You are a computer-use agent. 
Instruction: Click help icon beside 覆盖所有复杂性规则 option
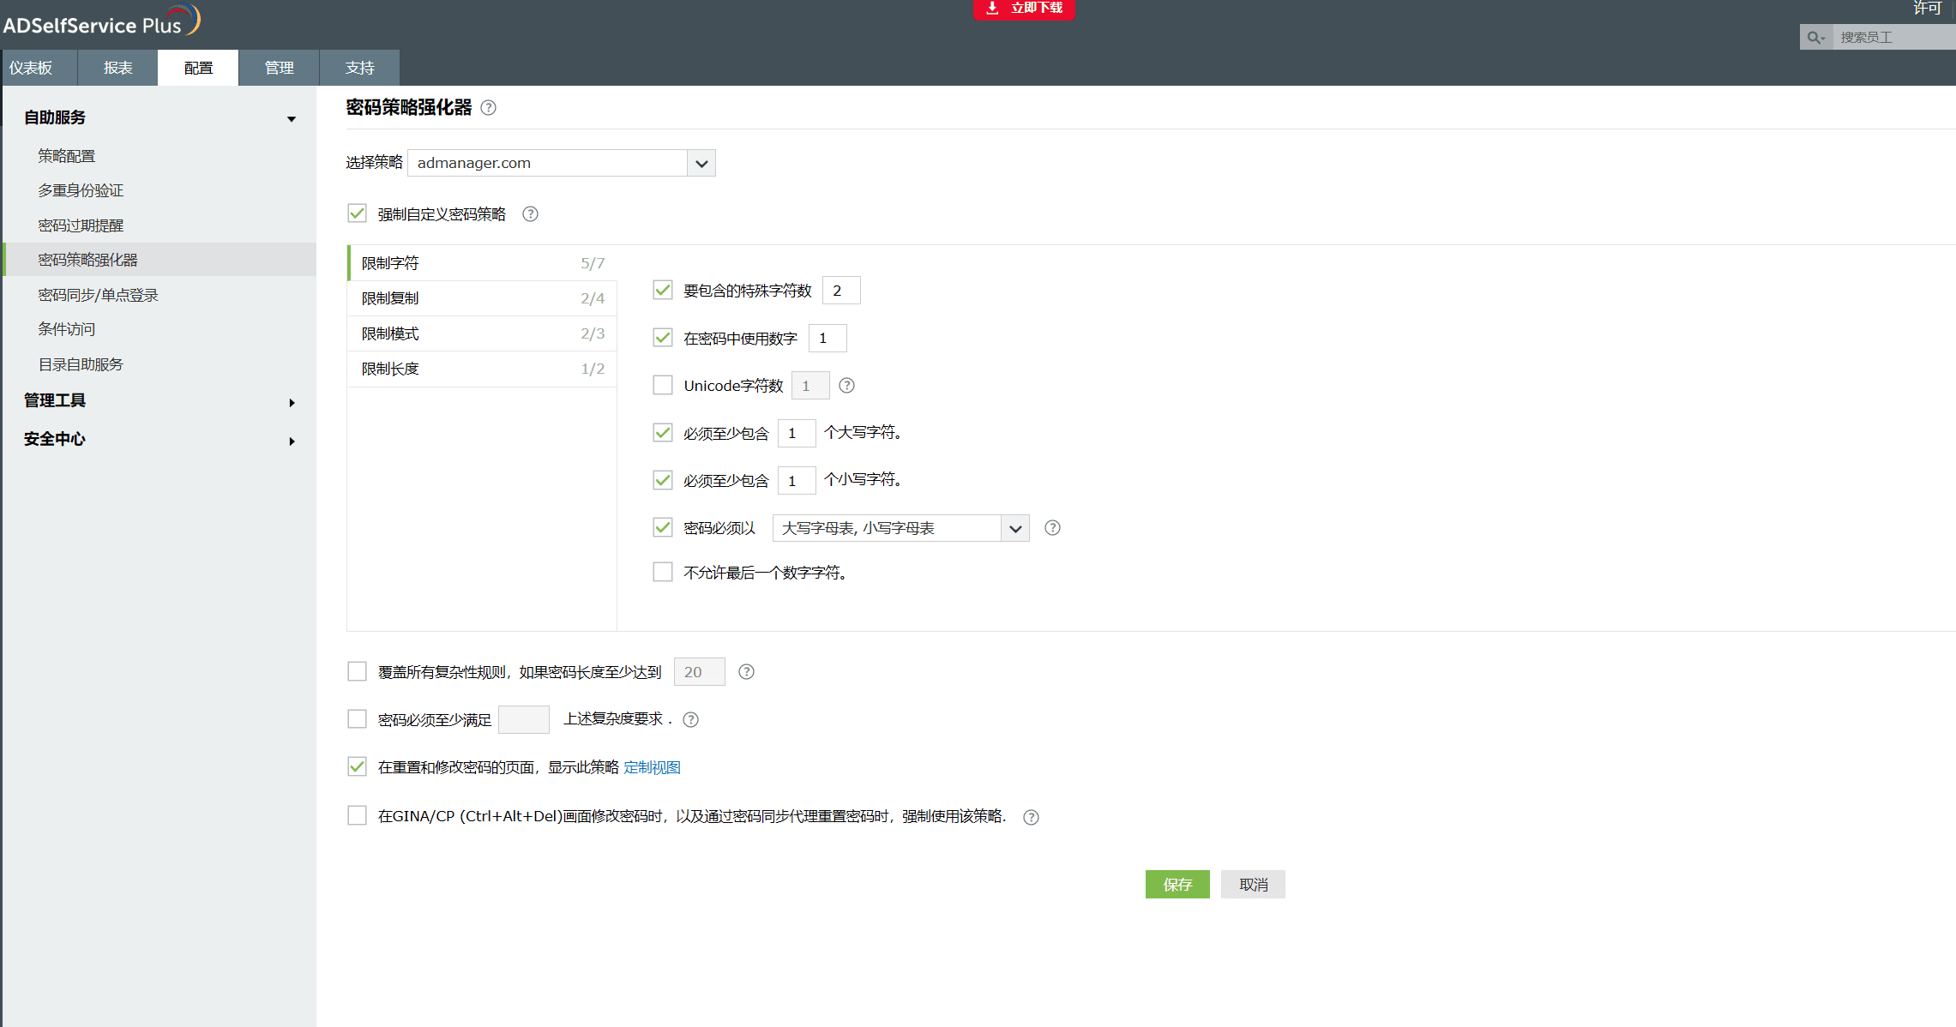click(x=745, y=672)
